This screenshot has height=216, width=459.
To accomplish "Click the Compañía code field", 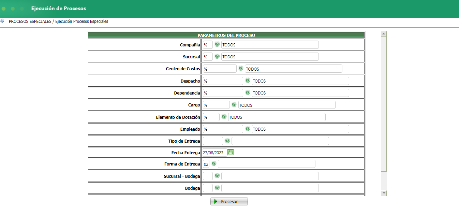I will [208, 45].
